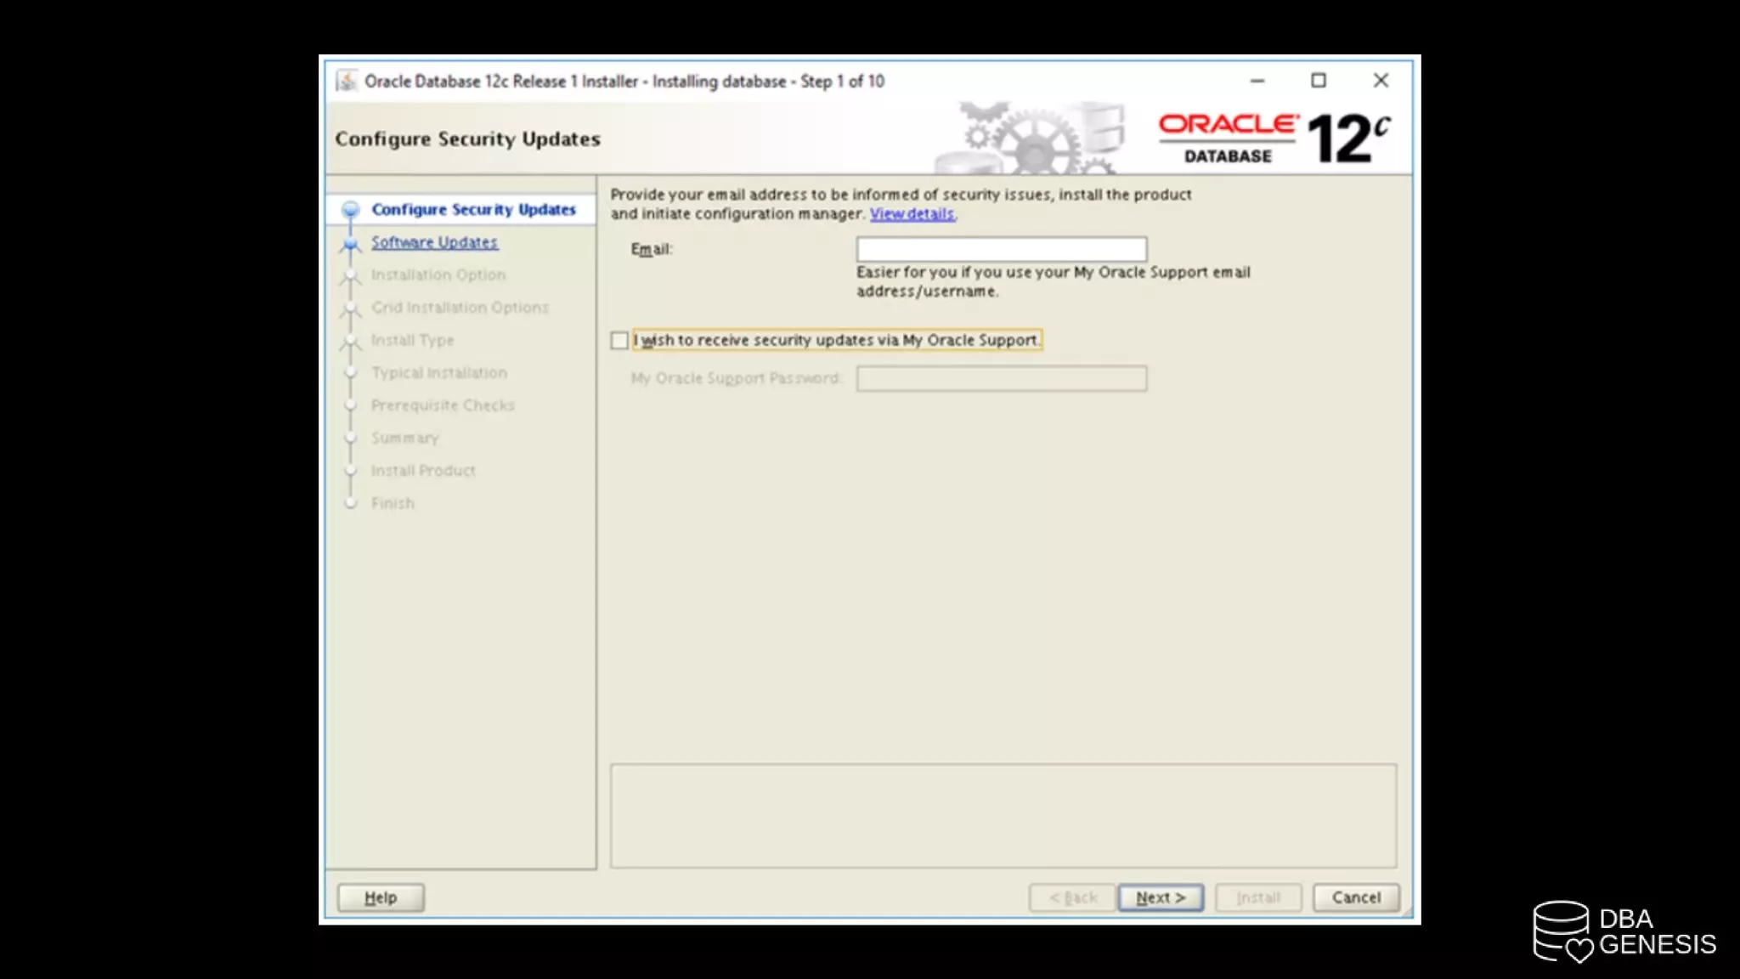The image size is (1740, 979).
Task: Close the Oracle installer window
Action: click(1381, 81)
